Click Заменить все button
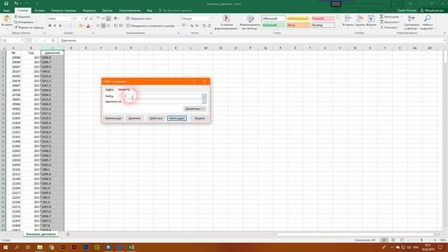Image resolution: width=448 pixels, height=252 pixels. click(x=113, y=118)
